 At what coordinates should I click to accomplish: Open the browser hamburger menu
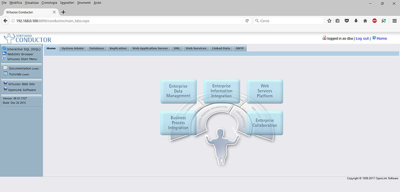coord(395,21)
